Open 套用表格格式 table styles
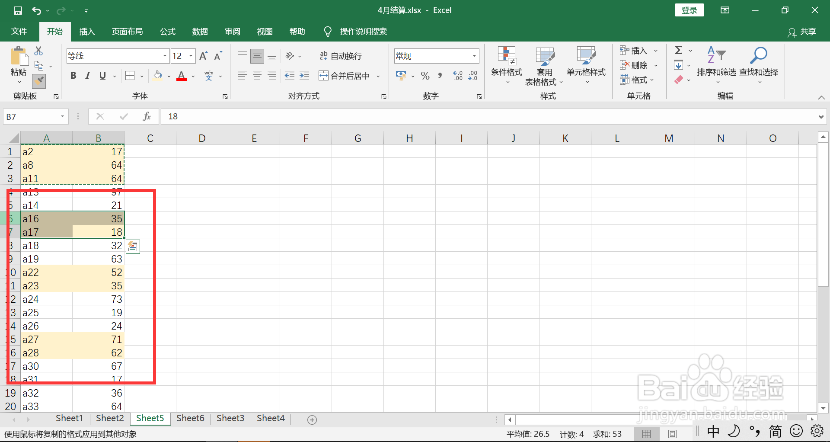830x442 pixels. click(x=544, y=66)
